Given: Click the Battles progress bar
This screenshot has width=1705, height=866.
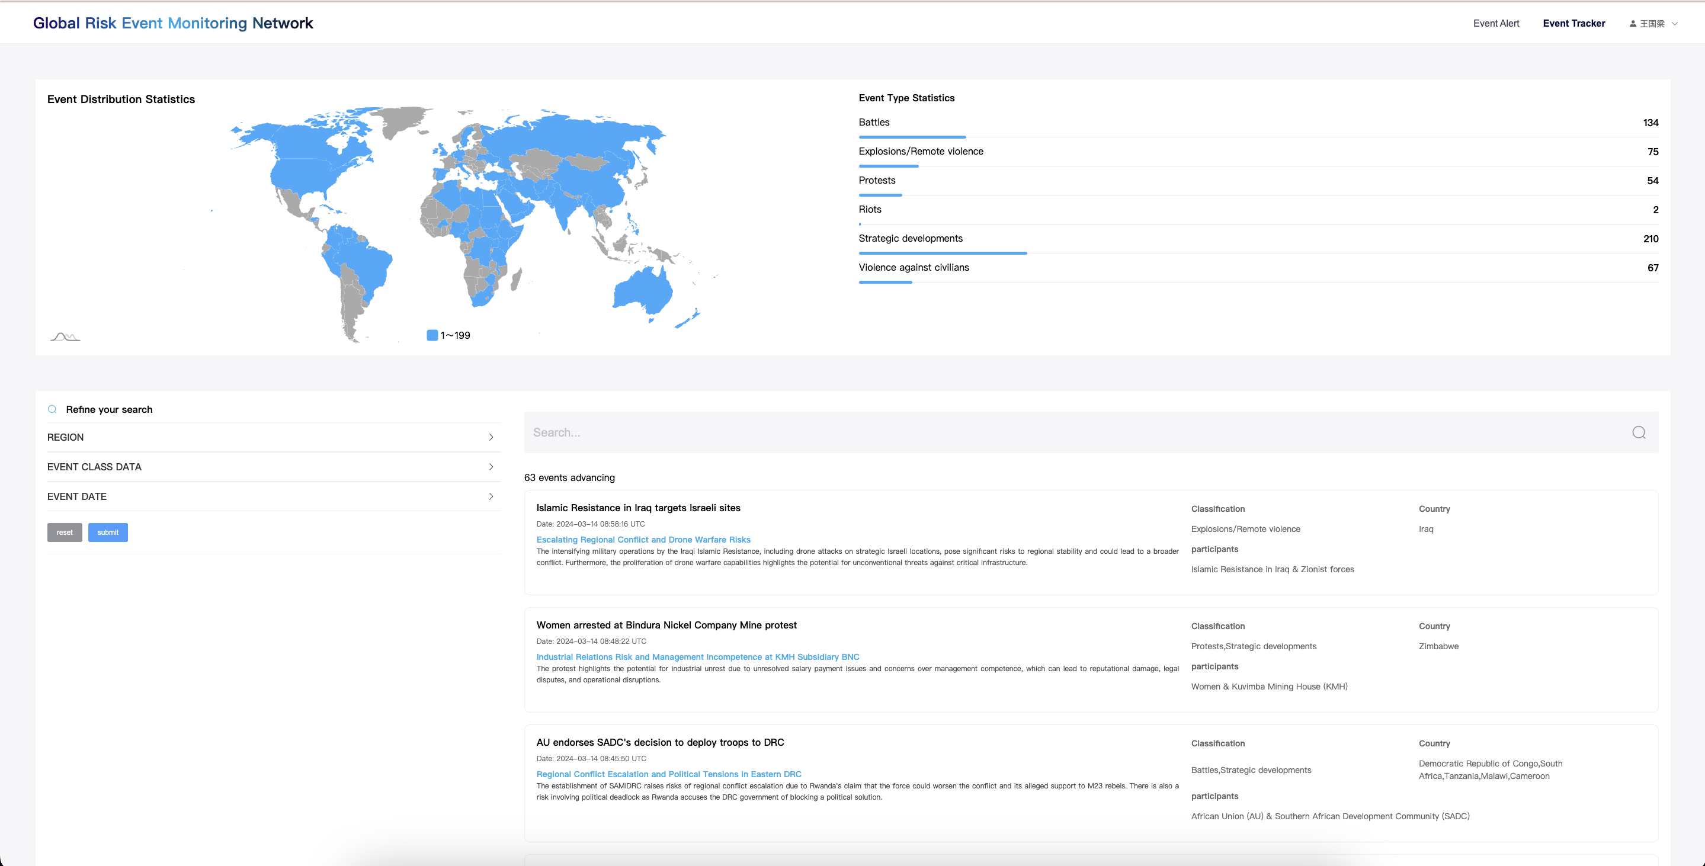Looking at the screenshot, I should point(912,137).
